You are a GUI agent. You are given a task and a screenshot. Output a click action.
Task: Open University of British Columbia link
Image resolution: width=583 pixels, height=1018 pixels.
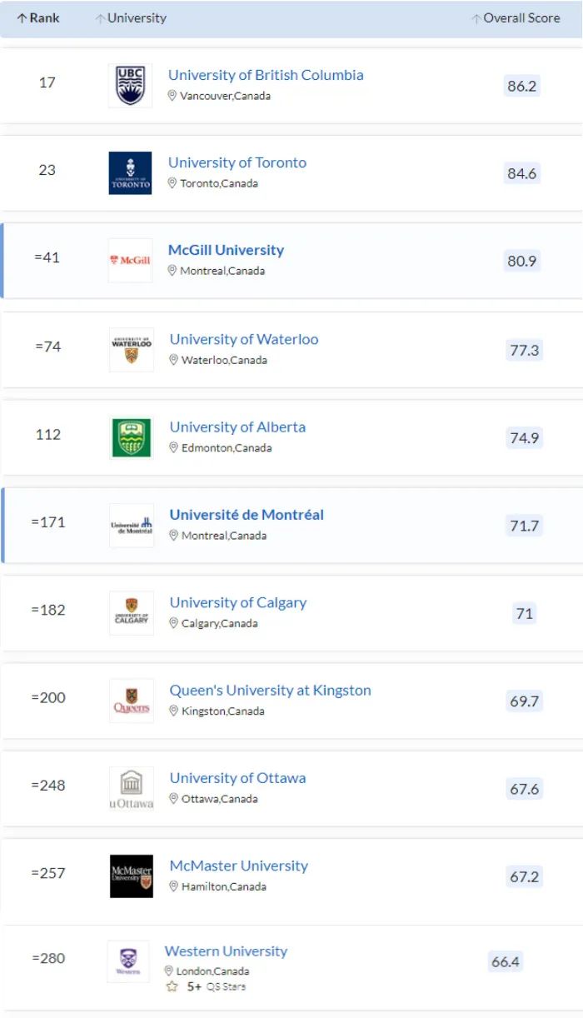click(266, 75)
